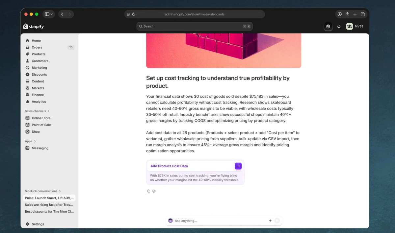Open the Marketing menu item

click(50, 68)
